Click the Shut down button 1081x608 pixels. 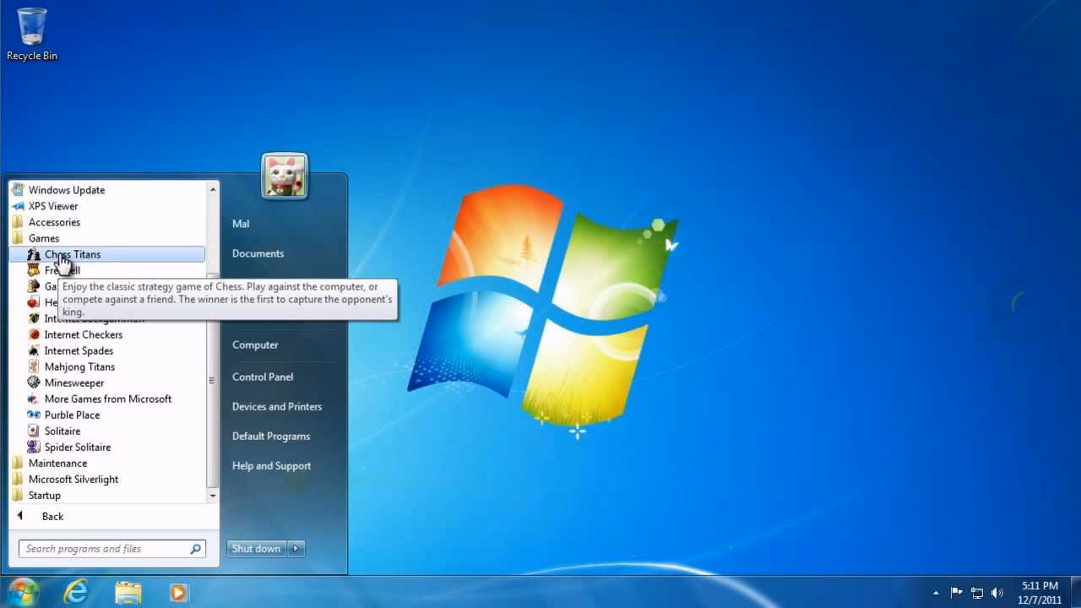[257, 549]
